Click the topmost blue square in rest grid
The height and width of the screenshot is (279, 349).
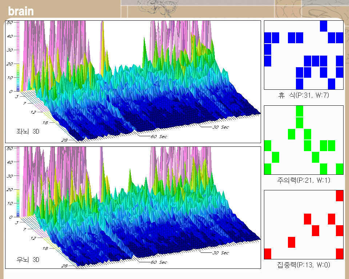click(x=324, y=26)
